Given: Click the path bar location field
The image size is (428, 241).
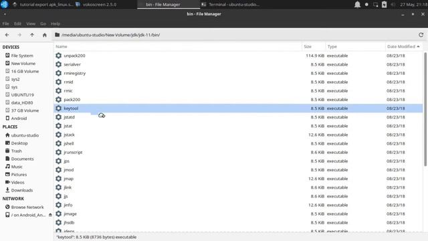Looking at the screenshot, I should click(x=235, y=35).
